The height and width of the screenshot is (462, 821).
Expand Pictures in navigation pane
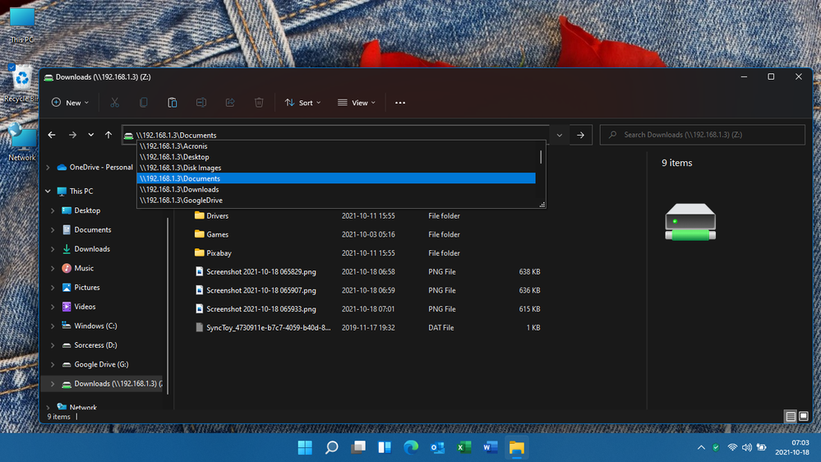(x=53, y=288)
